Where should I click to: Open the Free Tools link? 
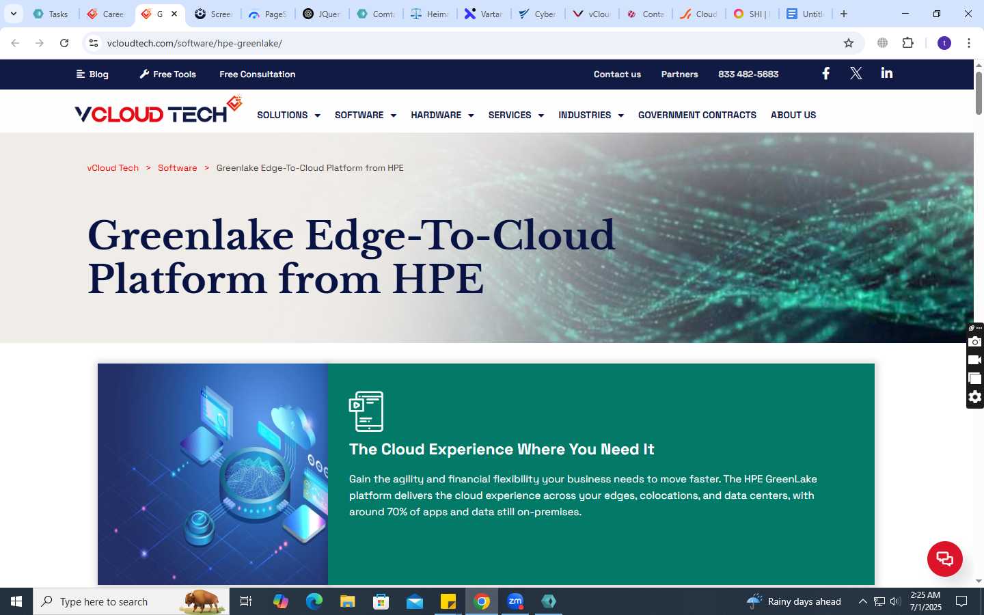[167, 74]
